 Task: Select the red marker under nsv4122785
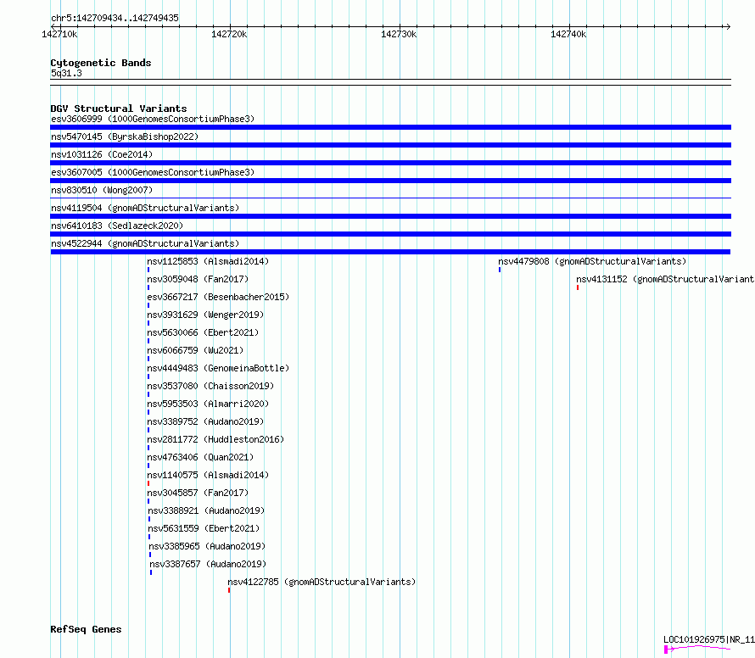tap(229, 590)
